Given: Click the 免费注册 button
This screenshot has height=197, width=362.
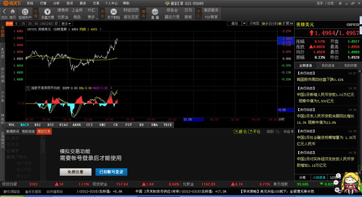Looking at the screenshot, I should click(75, 172).
